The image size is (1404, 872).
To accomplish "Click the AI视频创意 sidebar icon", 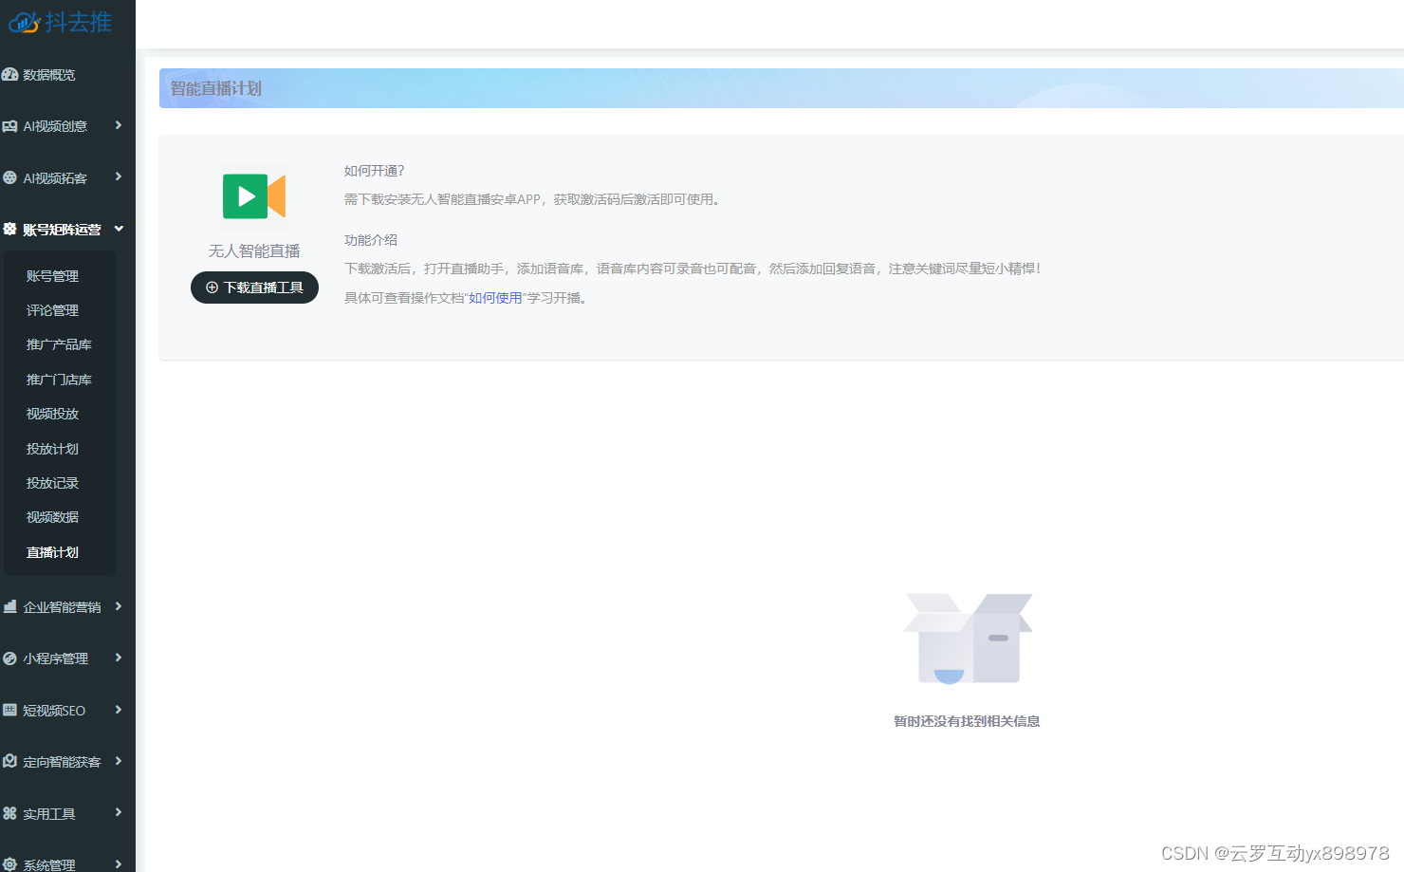I will pyautogui.click(x=10, y=126).
